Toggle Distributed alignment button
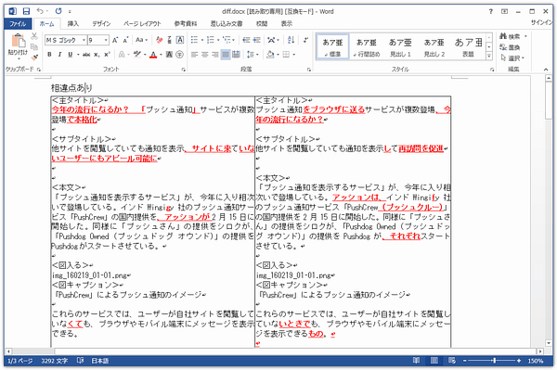Image resolution: width=557 pixels, height=370 pixels. (x=236, y=55)
